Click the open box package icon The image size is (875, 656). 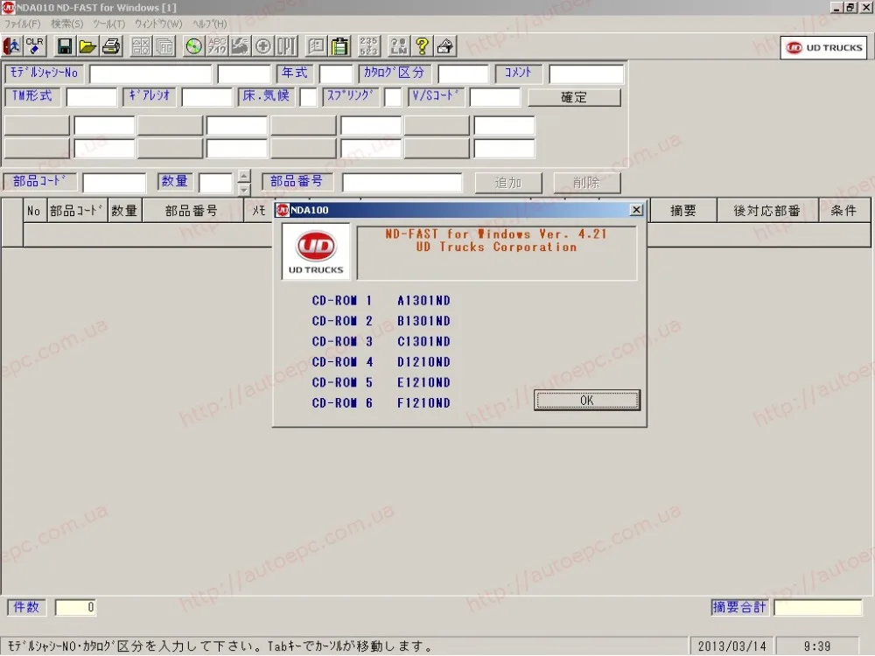tap(445, 46)
